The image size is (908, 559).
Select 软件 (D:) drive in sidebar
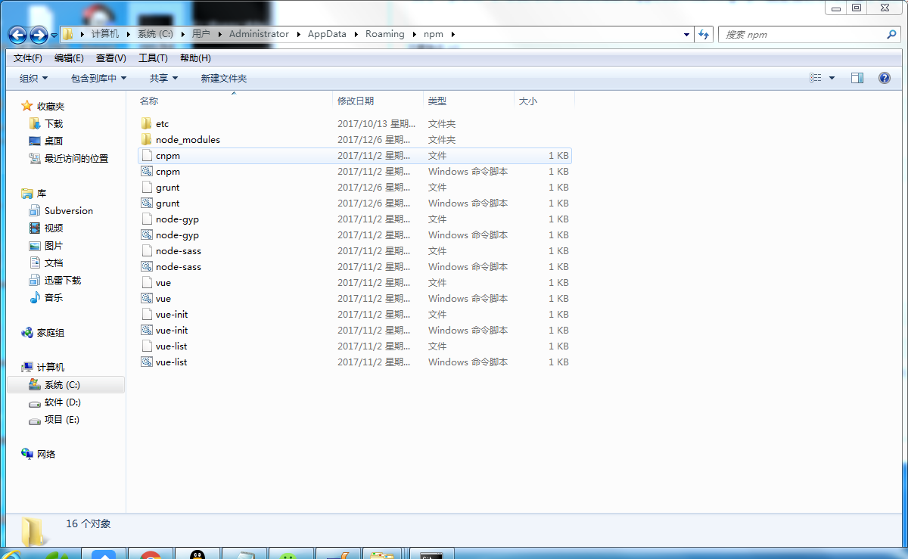tap(62, 402)
